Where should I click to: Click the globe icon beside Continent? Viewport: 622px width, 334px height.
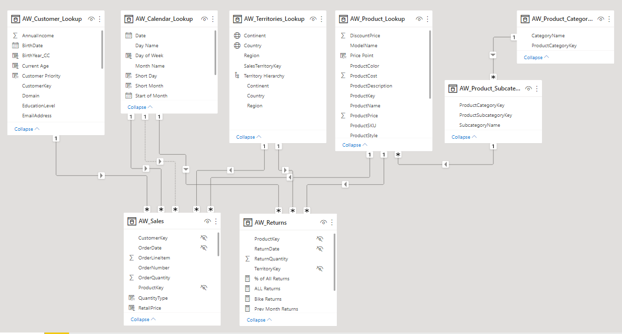[x=238, y=35]
